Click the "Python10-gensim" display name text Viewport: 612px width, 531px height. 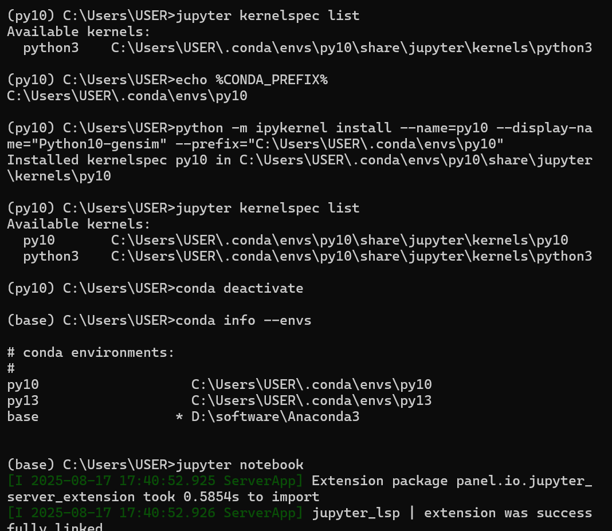pyautogui.click(x=99, y=144)
